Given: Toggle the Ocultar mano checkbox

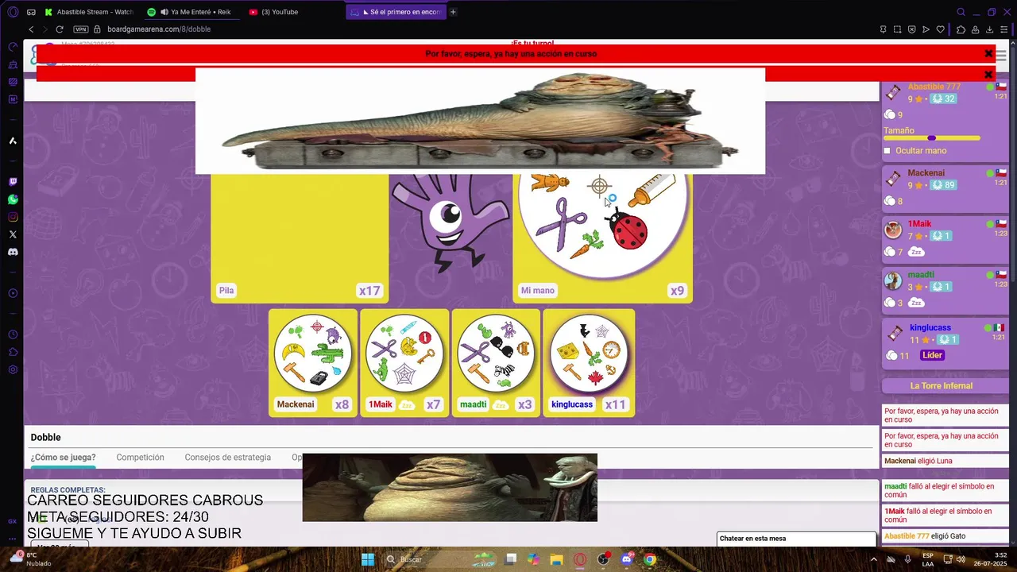Looking at the screenshot, I should 887,151.
